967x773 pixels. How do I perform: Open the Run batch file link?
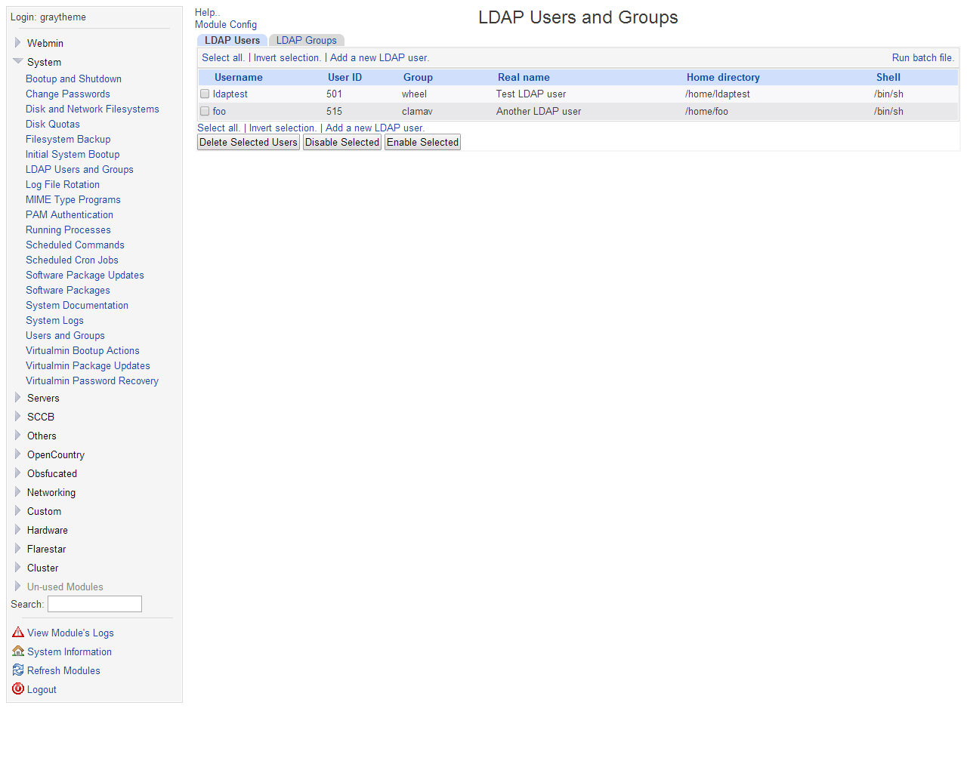pos(922,58)
